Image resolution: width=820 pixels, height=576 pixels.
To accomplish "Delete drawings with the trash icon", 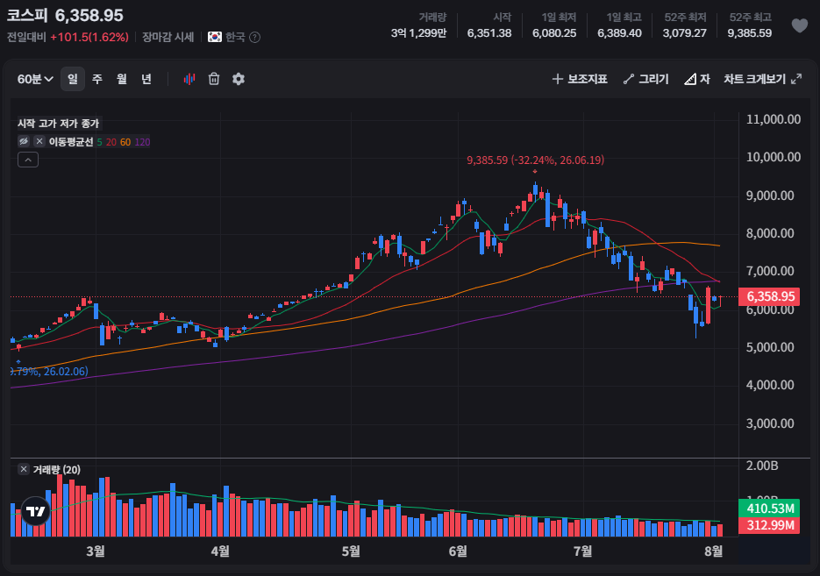I will tap(214, 79).
